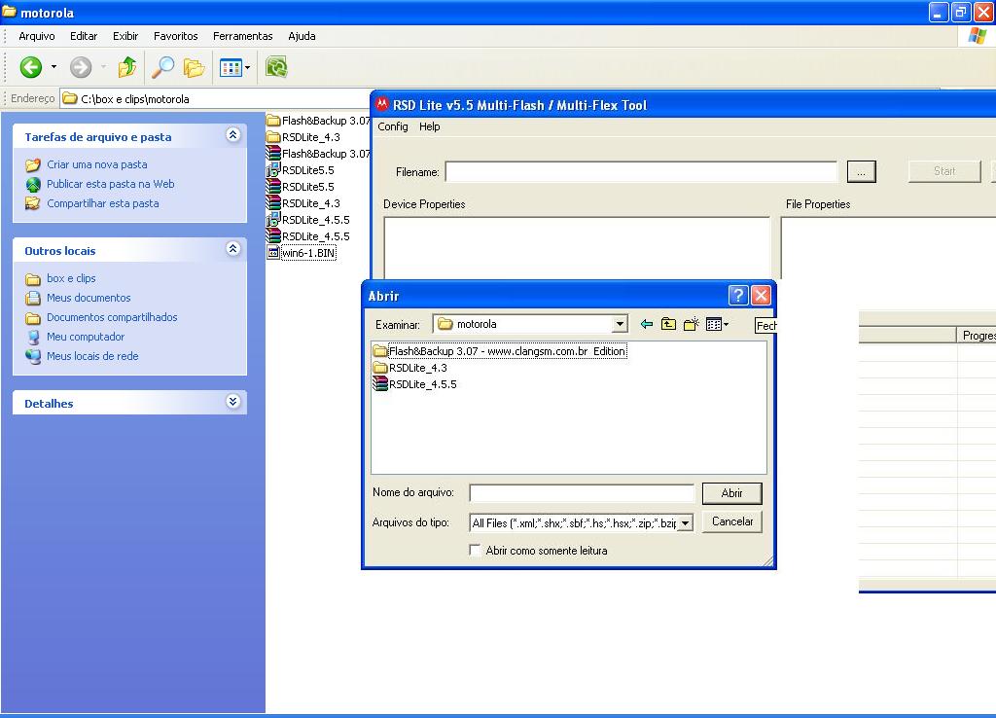
Task: Create new folder in Abrir dialog
Action: (x=692, y=324)
